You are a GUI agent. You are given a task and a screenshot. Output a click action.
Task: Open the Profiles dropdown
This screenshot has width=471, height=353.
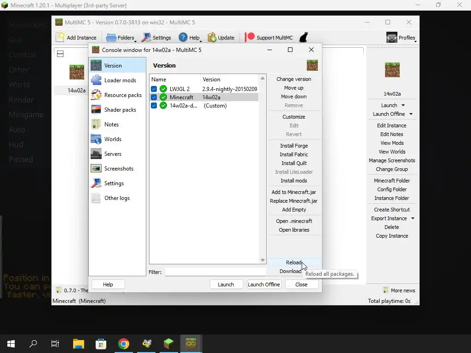(x=401, y=38)
